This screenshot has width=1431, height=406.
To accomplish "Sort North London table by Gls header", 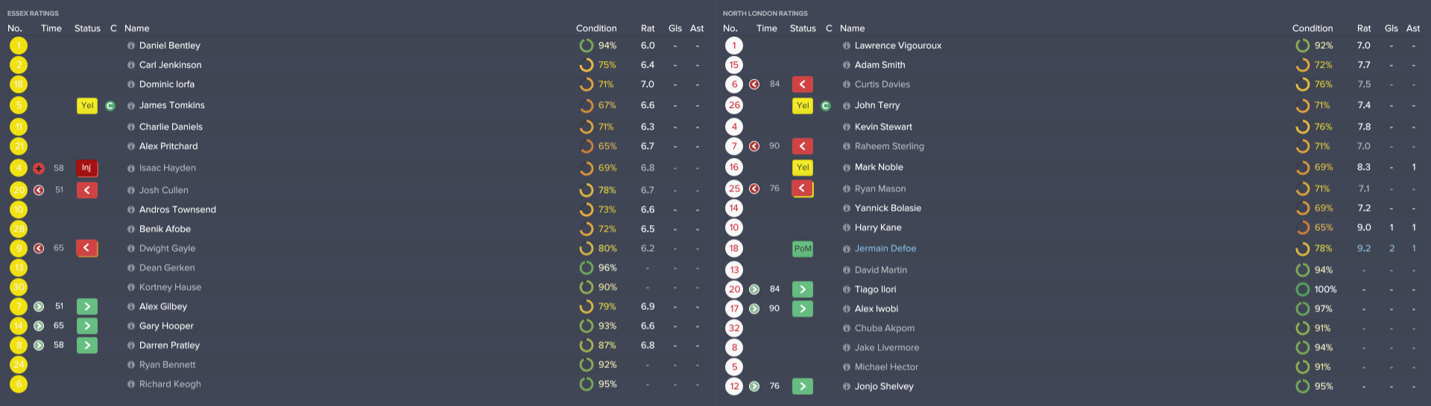I will pos(1391,28).
